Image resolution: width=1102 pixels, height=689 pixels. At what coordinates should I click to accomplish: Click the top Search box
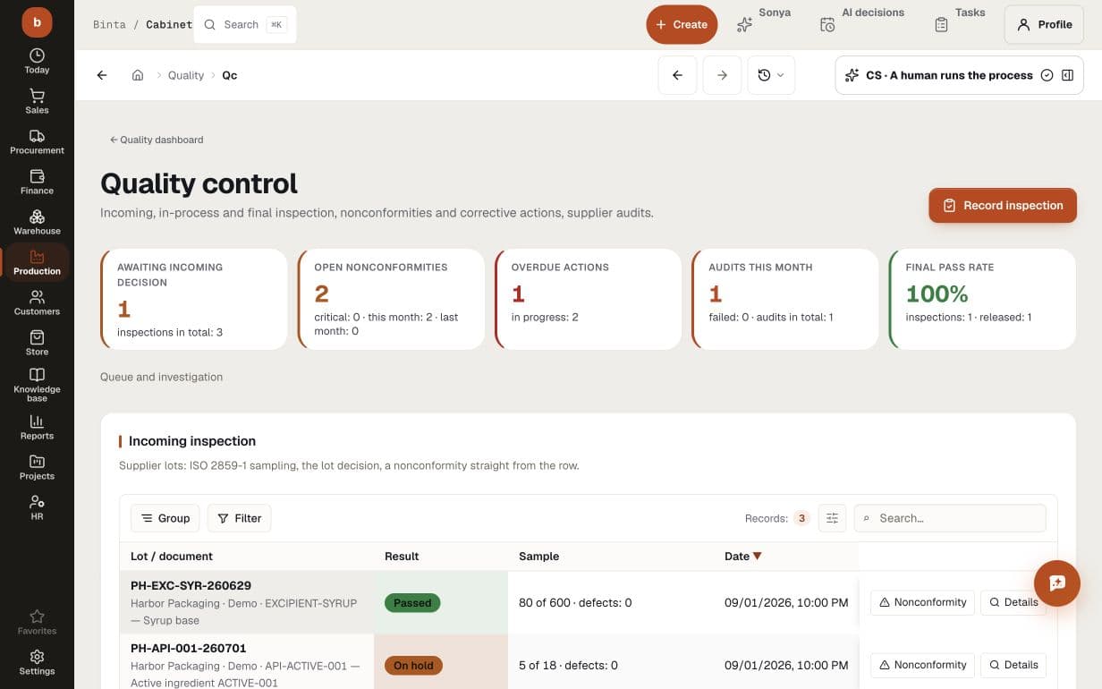pyautogui.click(x=245, y=24)
